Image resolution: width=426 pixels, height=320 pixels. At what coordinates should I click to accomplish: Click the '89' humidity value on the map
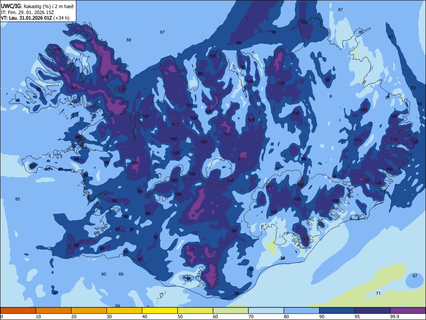coord(121,274)
